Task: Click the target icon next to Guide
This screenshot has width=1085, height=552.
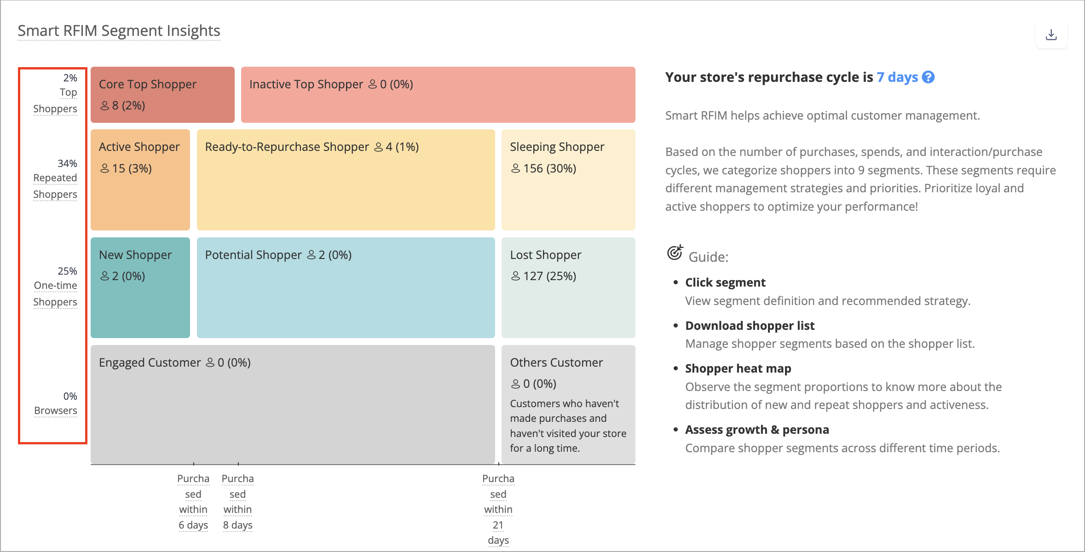Action: pos(675,253)
